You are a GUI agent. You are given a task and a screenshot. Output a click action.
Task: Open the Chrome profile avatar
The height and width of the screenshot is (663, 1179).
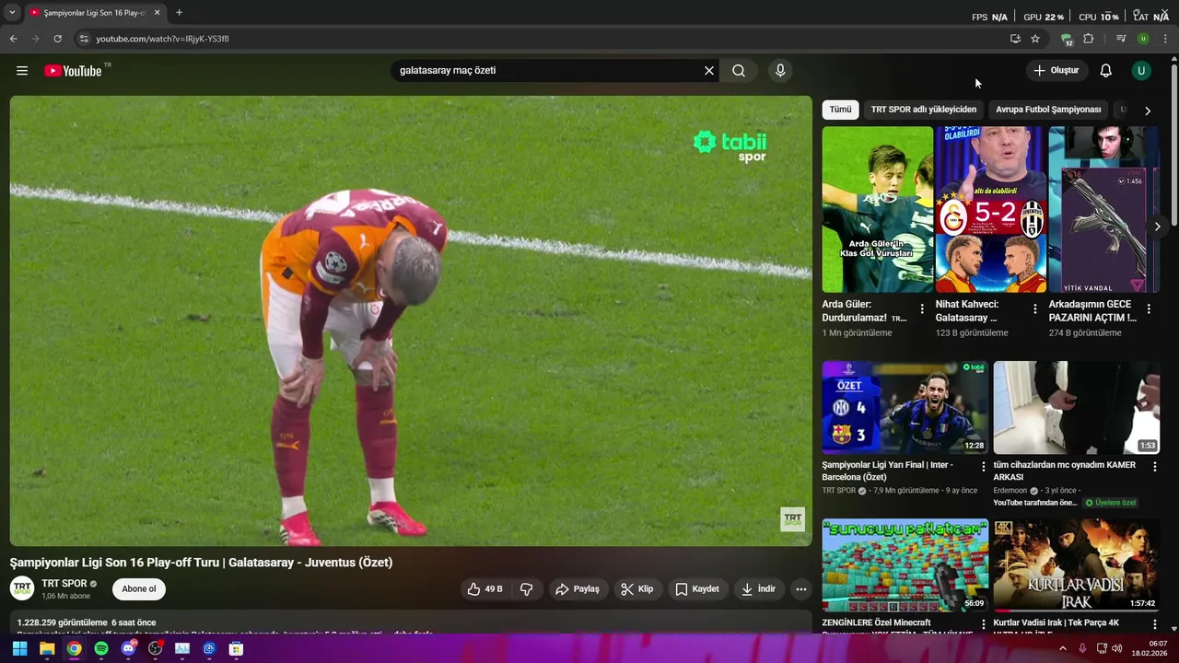(x=1143, y=39)
